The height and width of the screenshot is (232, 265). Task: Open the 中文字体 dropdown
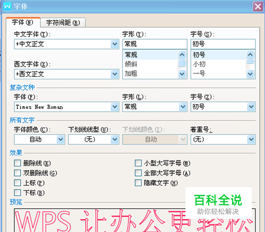coord(114,44)
